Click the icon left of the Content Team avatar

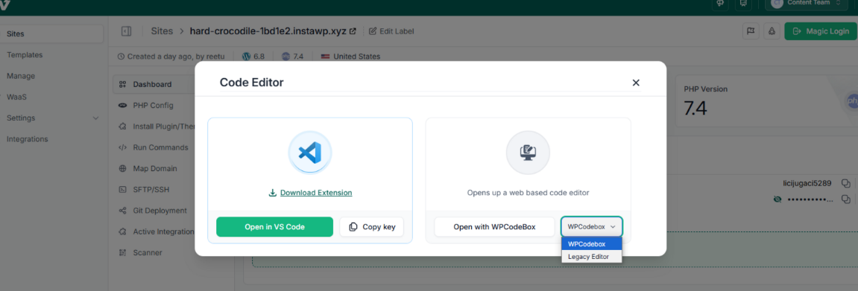tap(743, 3)
